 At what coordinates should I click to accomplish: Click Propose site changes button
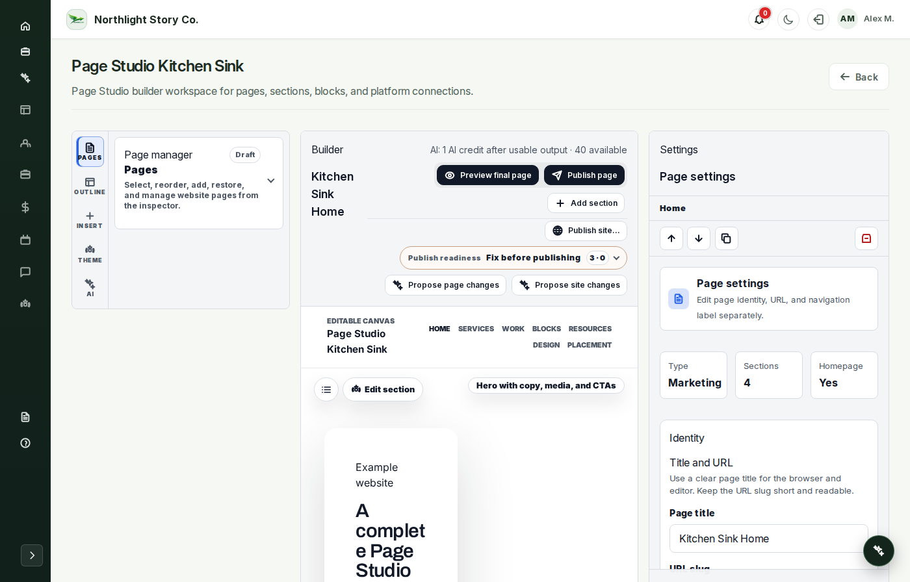[569, 285]
